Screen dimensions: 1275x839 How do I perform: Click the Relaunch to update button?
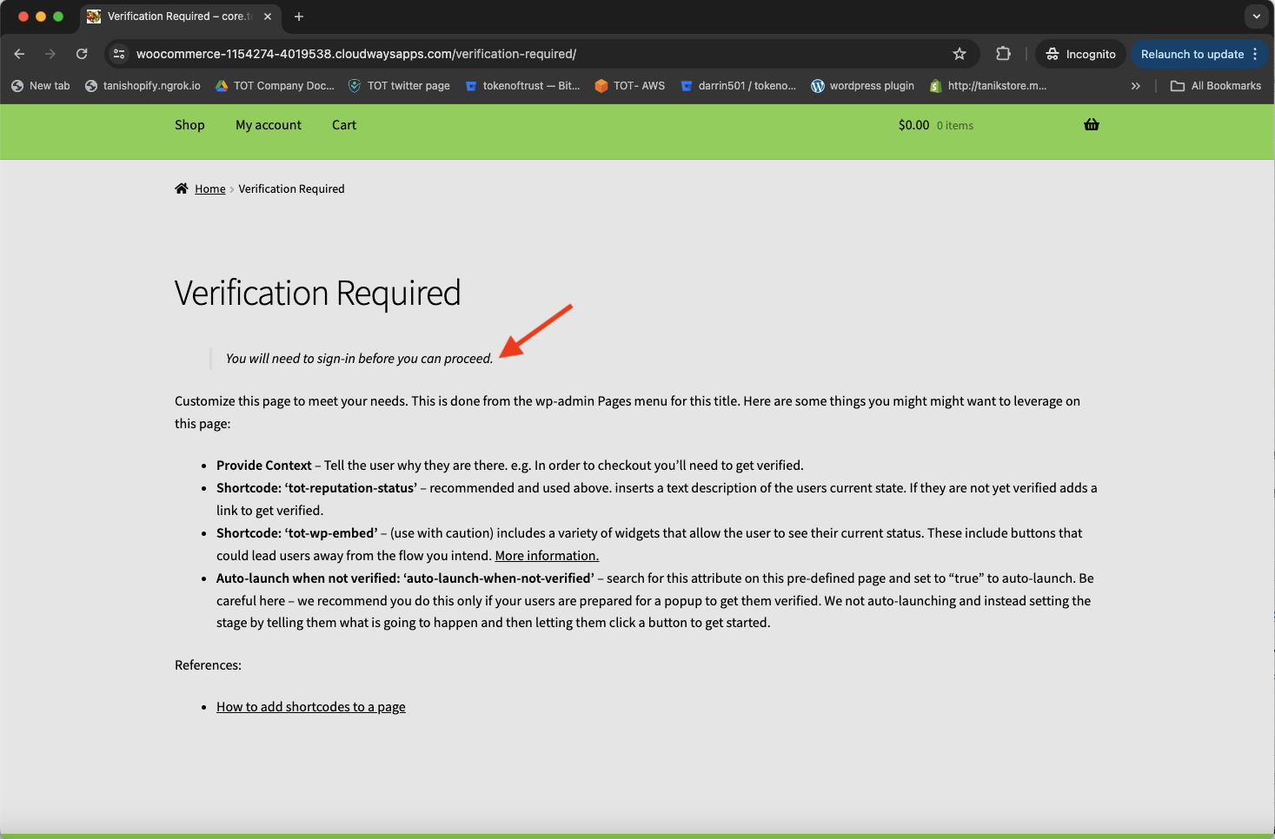[x=1192, y=54]
